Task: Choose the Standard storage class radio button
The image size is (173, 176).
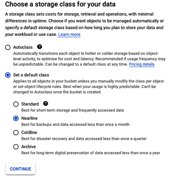Action: pos(16,104)
